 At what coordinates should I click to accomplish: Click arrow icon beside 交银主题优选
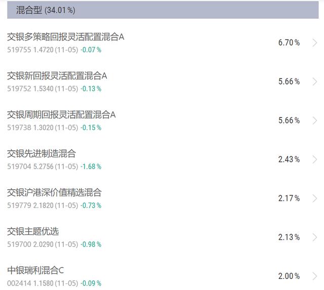point(315,237)
